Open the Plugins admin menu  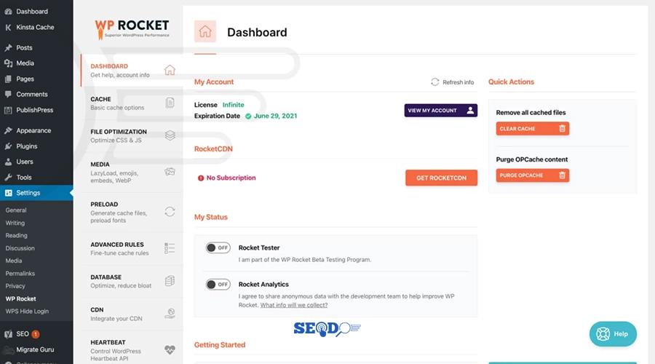point(26,146)
